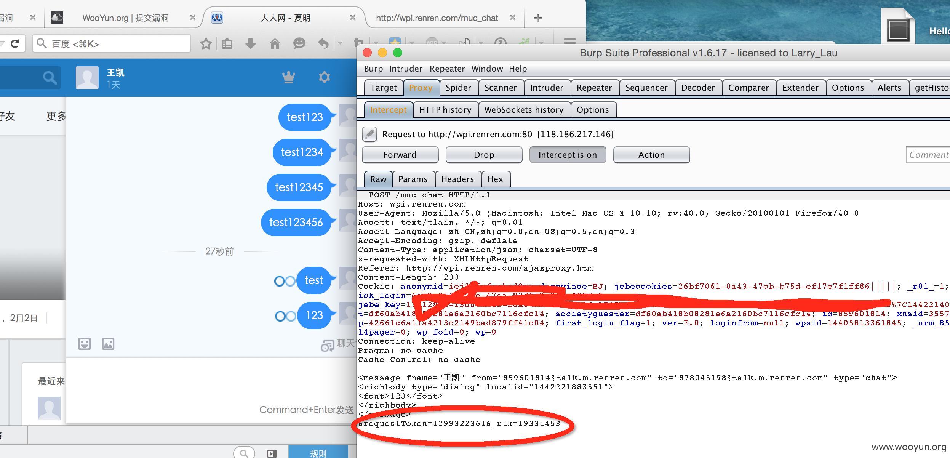Open Burp menu in menu bar
The height and width of the screenshot is (458, 950).
[x=373, y=69]
